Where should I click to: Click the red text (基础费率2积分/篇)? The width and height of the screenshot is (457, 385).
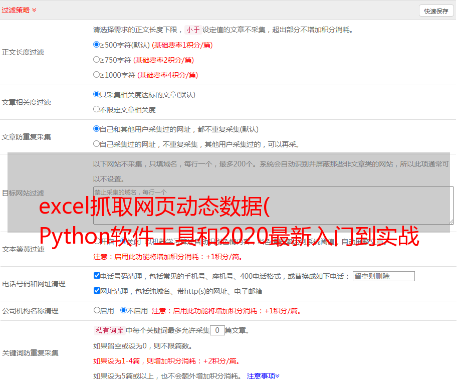click(x=163, y=60)
